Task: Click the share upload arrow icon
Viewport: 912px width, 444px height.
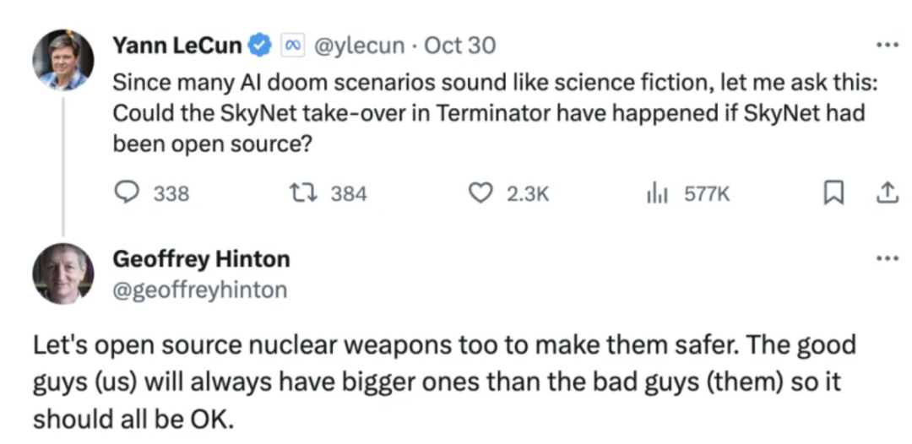Action: click(x=887, y=192)
